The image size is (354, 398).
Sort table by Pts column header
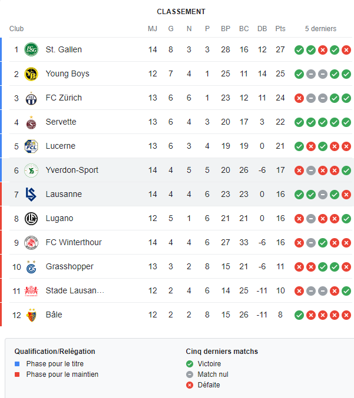tap(280, 29)
